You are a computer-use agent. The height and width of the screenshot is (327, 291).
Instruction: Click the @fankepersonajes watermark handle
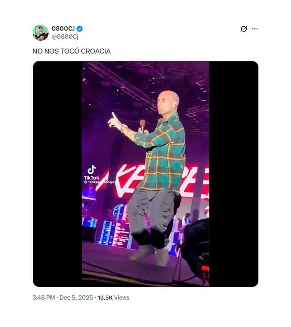[100, 182]
